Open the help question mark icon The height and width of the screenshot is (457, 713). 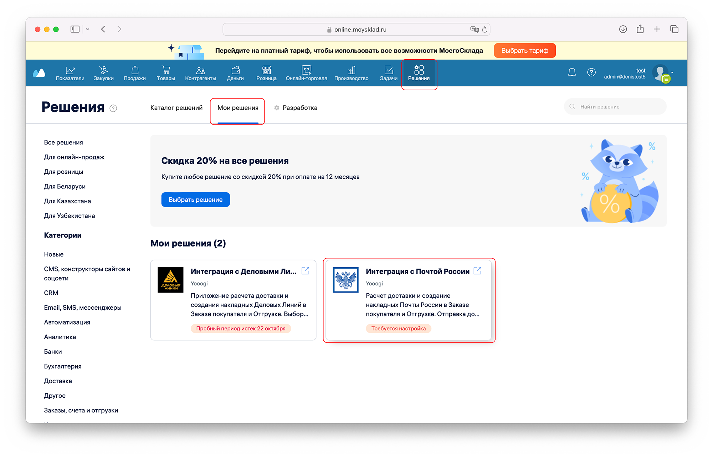point(591,72)
